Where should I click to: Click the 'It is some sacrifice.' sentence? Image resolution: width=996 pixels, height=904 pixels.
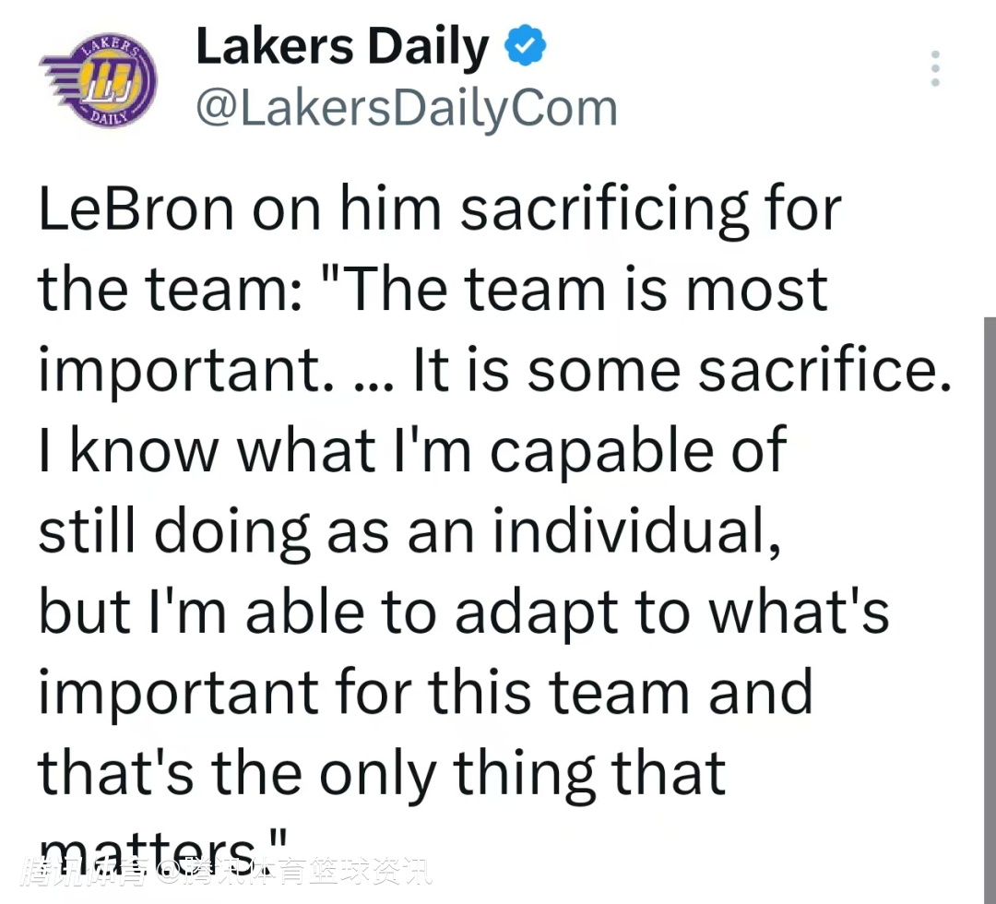[x=681, y=369]
